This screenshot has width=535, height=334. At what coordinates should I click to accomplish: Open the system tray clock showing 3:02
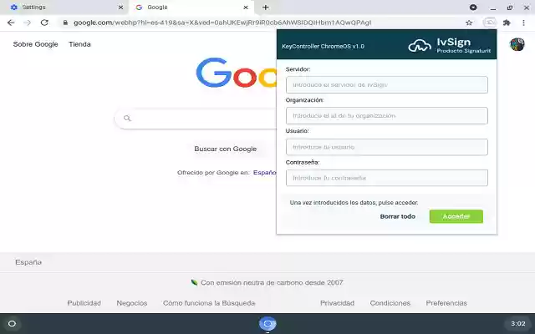click(x=518, y=324)
